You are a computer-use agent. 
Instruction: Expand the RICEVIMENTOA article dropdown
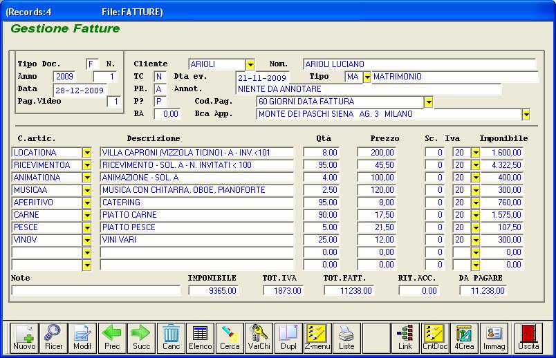87,165
